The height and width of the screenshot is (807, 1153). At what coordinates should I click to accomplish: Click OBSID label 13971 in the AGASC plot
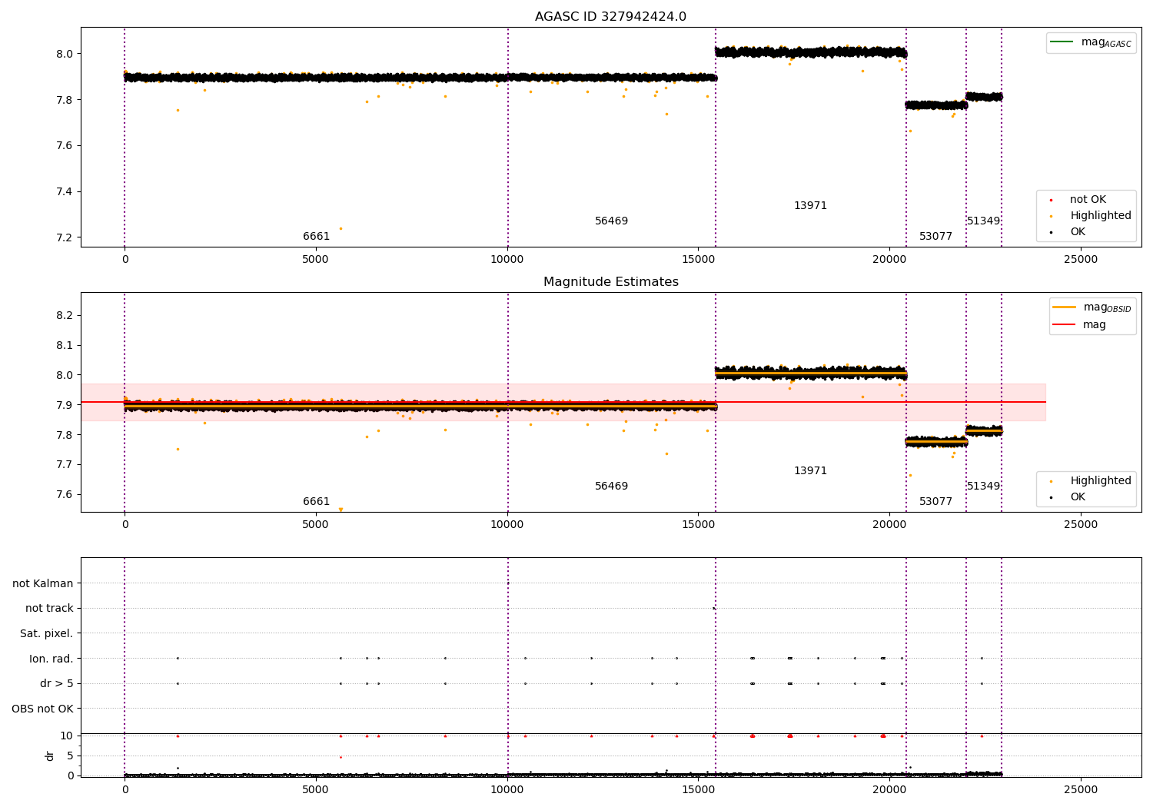coord(810,205)
